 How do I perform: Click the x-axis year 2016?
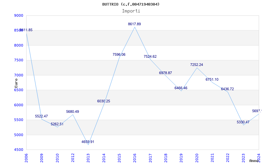coord(135,158)
